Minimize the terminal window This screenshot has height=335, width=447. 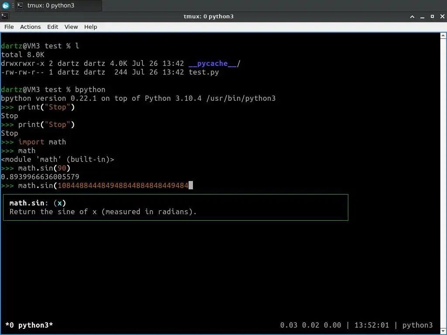pos(422,17)
